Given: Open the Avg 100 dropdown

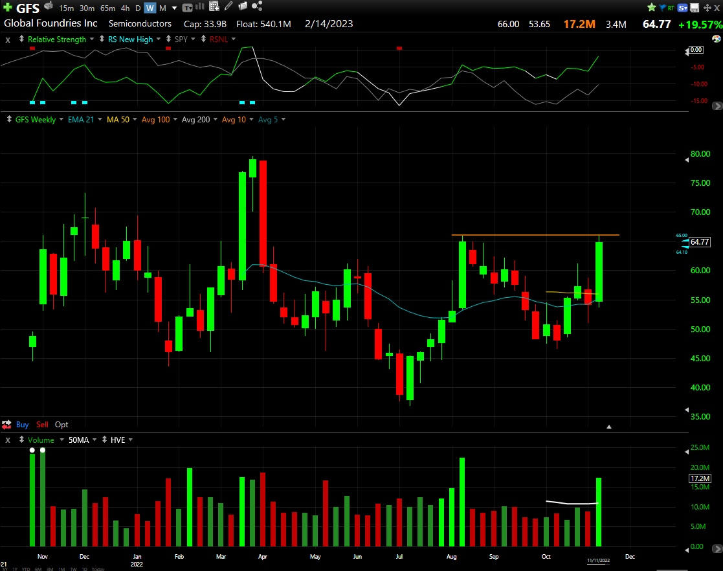Looking at the screenshot, I should click(175, 119).
